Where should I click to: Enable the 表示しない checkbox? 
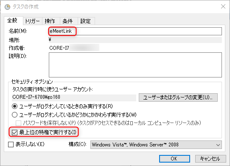point(11,144)
